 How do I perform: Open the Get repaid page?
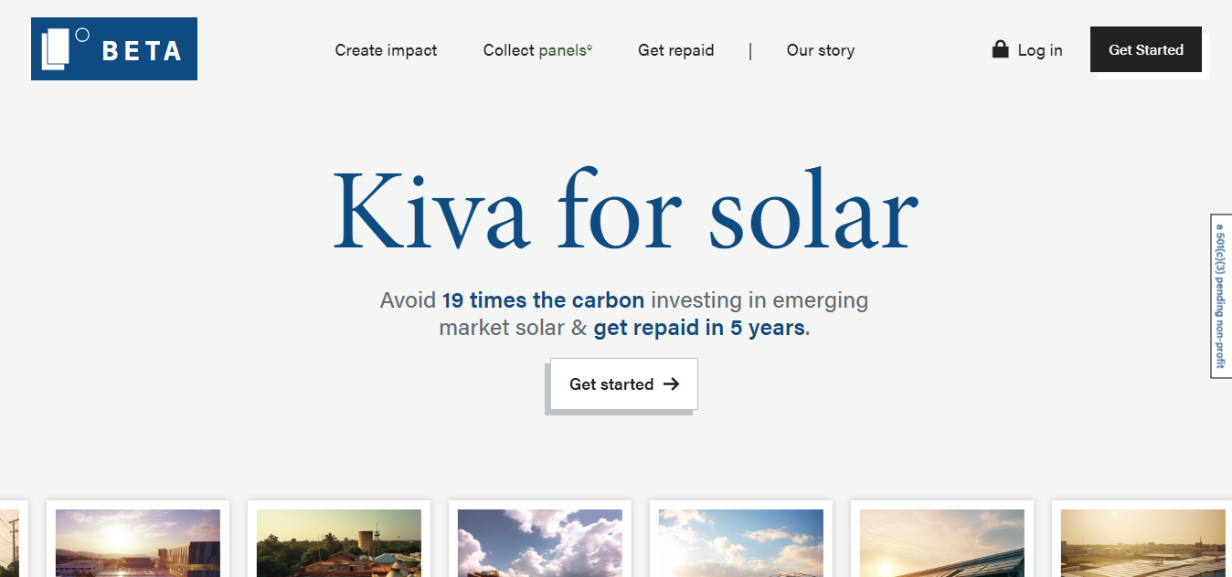(x=675, y=50)
